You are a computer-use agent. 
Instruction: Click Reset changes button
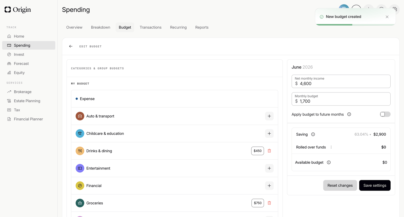340,186
